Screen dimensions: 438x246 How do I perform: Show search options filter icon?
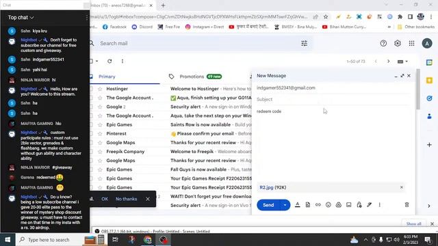tap(304, 43)
